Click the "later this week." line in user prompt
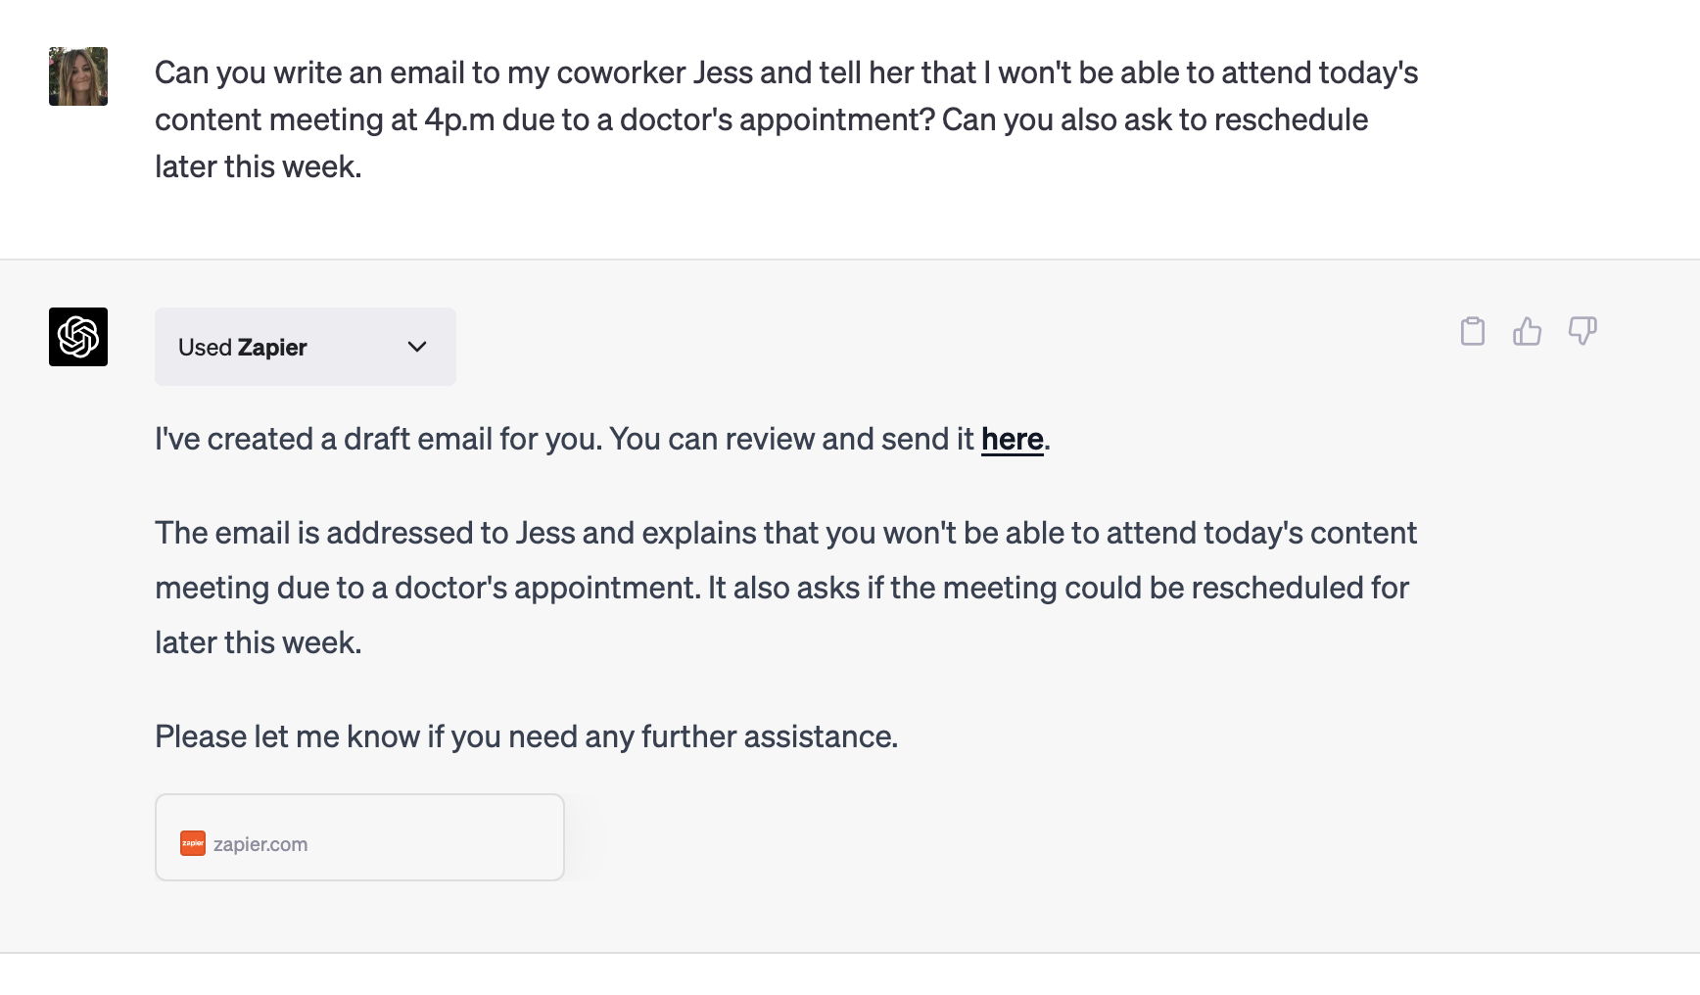Viewport: 1700px width, 995px height. click(259, 166)
